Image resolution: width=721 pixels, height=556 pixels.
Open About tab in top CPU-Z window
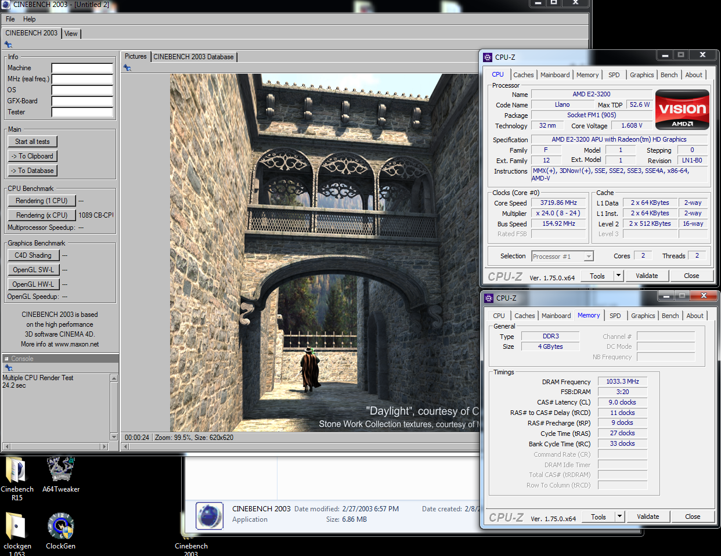(x=693, y=75)
